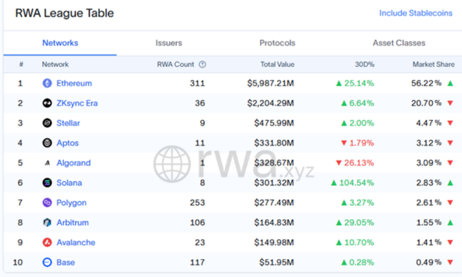
Task: Click the RWA Count help icon
Action: (203, 64)
